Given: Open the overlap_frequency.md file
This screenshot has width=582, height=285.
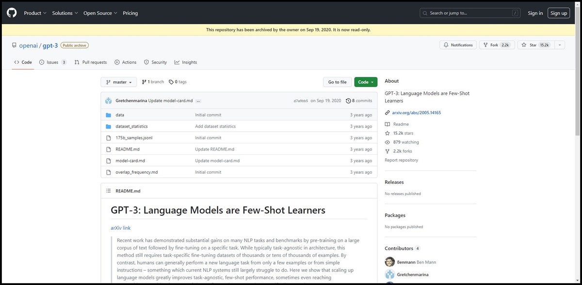Looking at the screenshot, I should click(136, 172).
